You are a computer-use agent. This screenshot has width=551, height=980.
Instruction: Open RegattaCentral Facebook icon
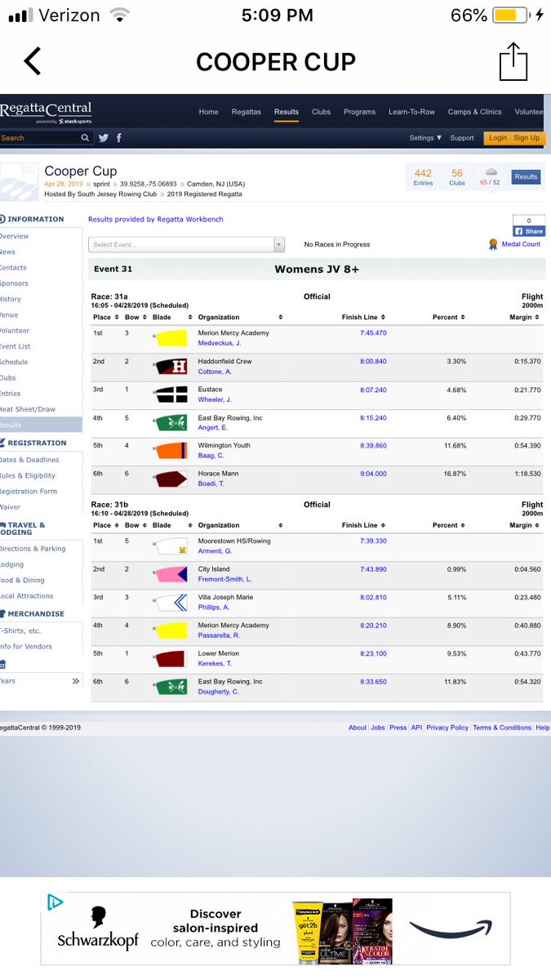coord(119,138)
